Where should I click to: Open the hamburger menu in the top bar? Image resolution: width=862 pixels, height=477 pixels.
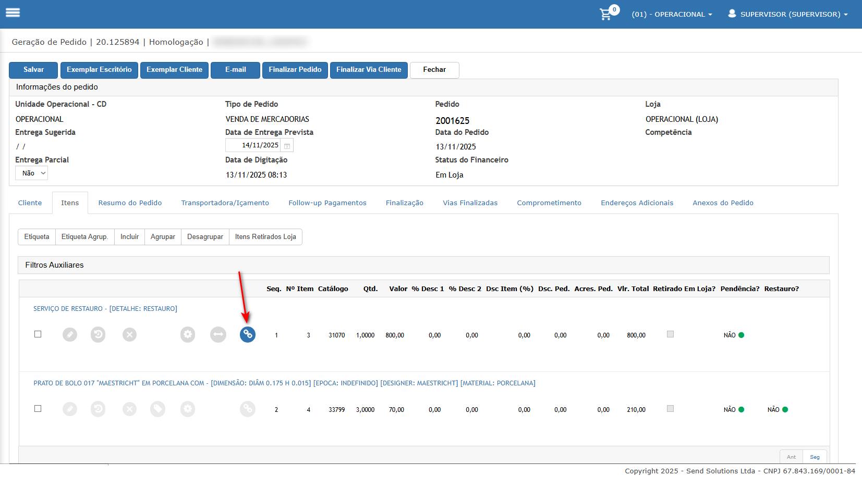click(x=13, y=12)
